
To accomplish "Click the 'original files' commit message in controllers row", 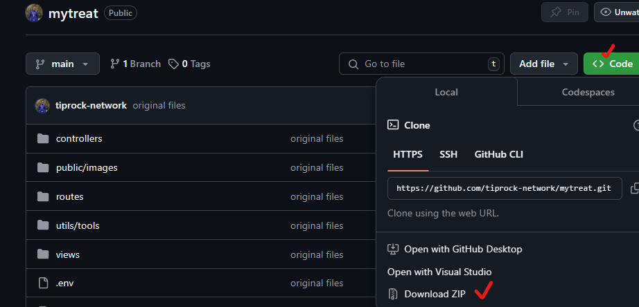I will pos(317,139).
